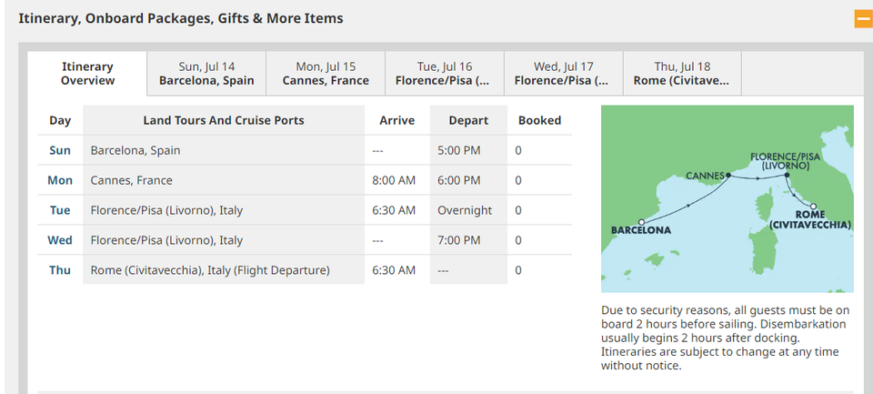Click the Barcelona port marker on map
873x394 pixels.
(x=642, y=221)
